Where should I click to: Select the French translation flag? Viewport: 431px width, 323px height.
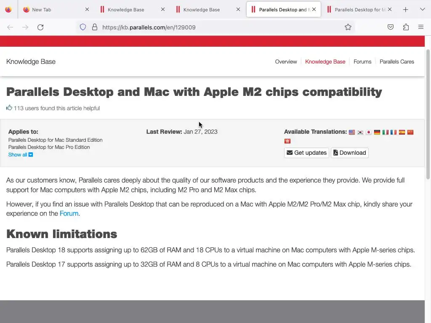click(394, 132)
